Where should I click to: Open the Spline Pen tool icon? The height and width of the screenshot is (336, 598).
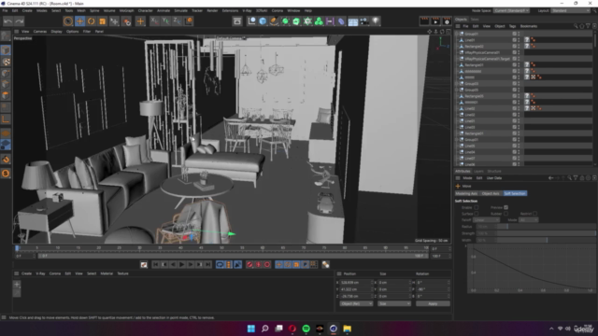click(274, 21)
